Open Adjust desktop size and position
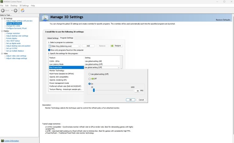Image resolution: width=234 pixels, height=143 pixels. click(x=18, y=46)
